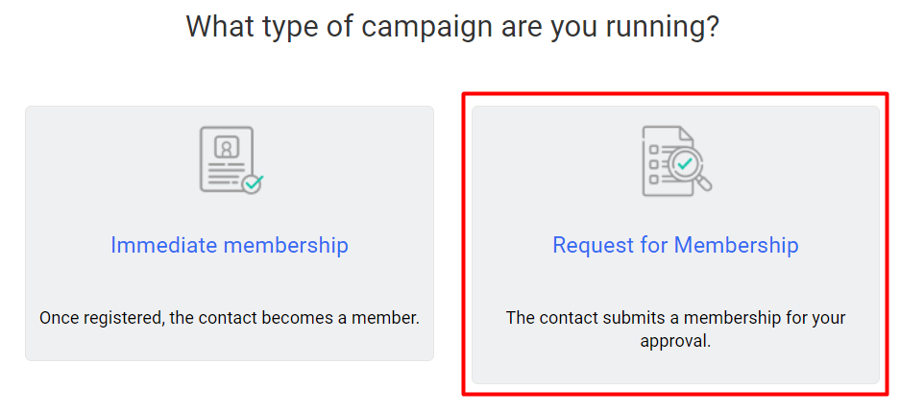The height and width of the screenshot is (414, 900).
Task: Choose the Immediate membership card
Action: click(230, 288)
